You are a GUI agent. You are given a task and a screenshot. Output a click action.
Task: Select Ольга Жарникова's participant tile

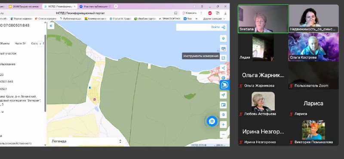[263, 75]
